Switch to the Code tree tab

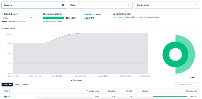(7, 84)
